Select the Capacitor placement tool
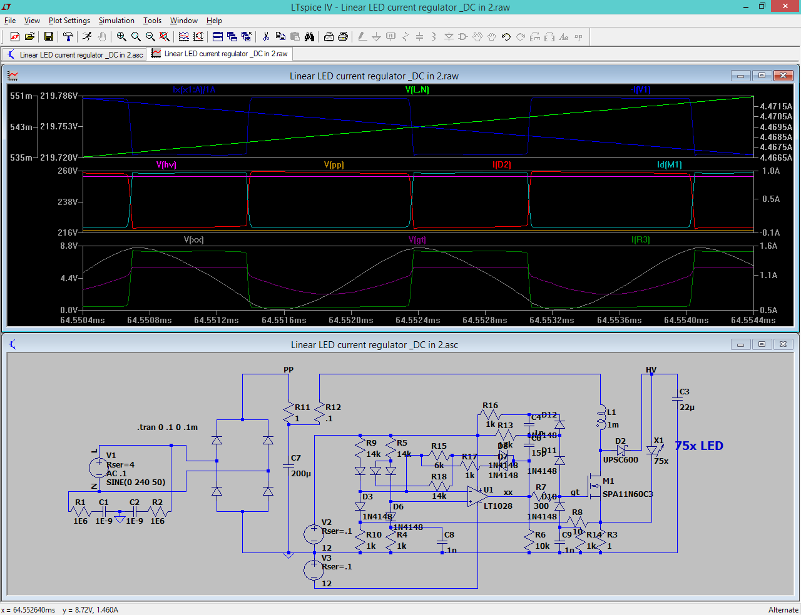 click(x=420, y=37)
